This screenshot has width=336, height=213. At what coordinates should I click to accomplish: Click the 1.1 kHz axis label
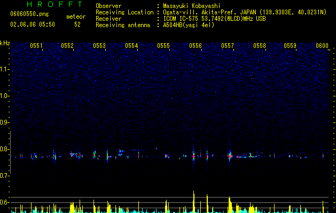(x=4, y=69)
